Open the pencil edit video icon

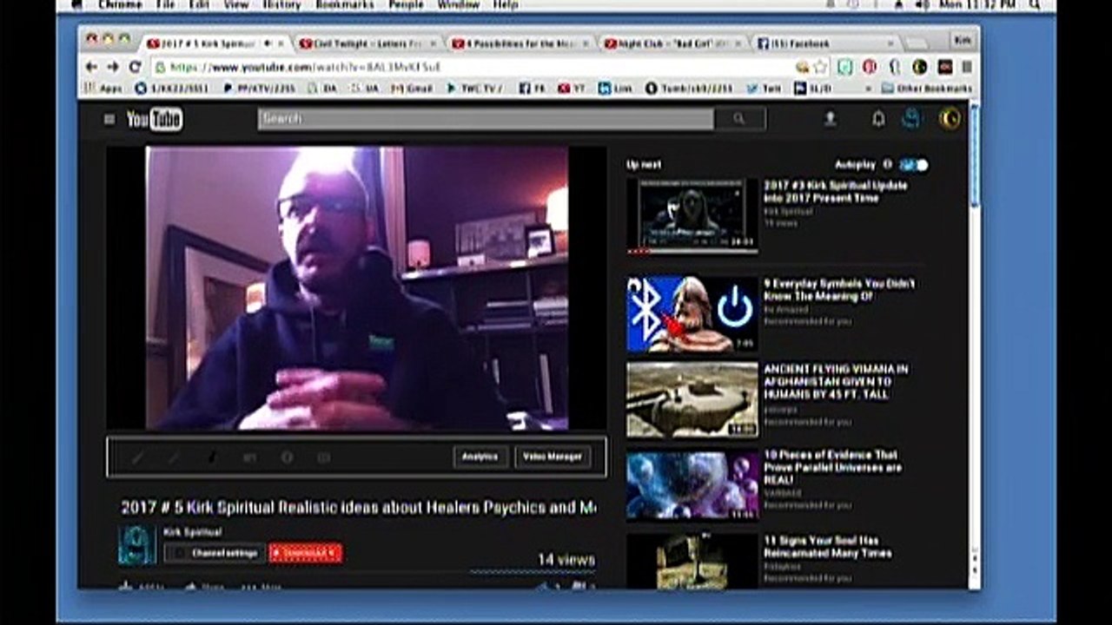[137, 457]
